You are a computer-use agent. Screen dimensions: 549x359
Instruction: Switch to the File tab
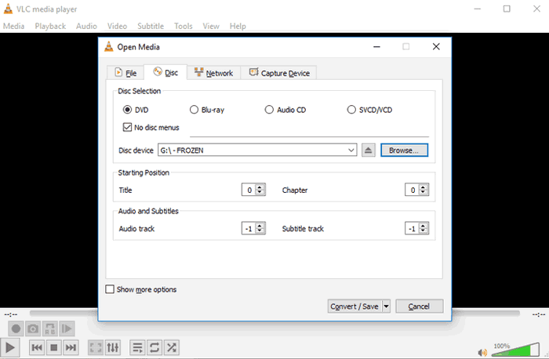[125, 73]
